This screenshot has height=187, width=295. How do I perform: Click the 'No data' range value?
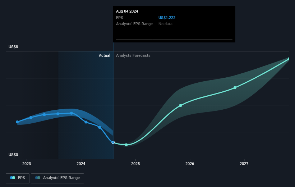point(165,24)
